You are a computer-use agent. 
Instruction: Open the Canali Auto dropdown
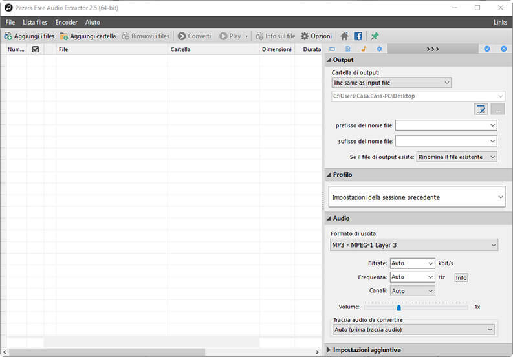pos(412,291)
